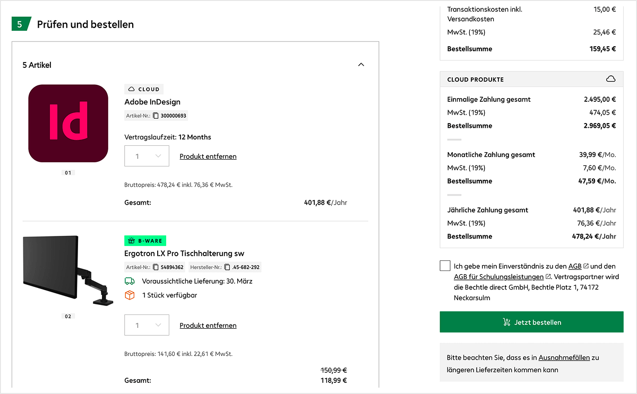Screen dimensions: 637x394
Task: Click the package icon beside 1 Stück verfügbar
Action: pyautogui.click(x=130, y=295)
